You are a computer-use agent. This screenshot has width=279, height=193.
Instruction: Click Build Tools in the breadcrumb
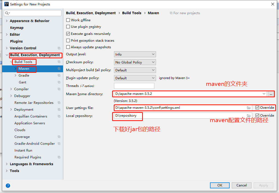tap(132, 13)
